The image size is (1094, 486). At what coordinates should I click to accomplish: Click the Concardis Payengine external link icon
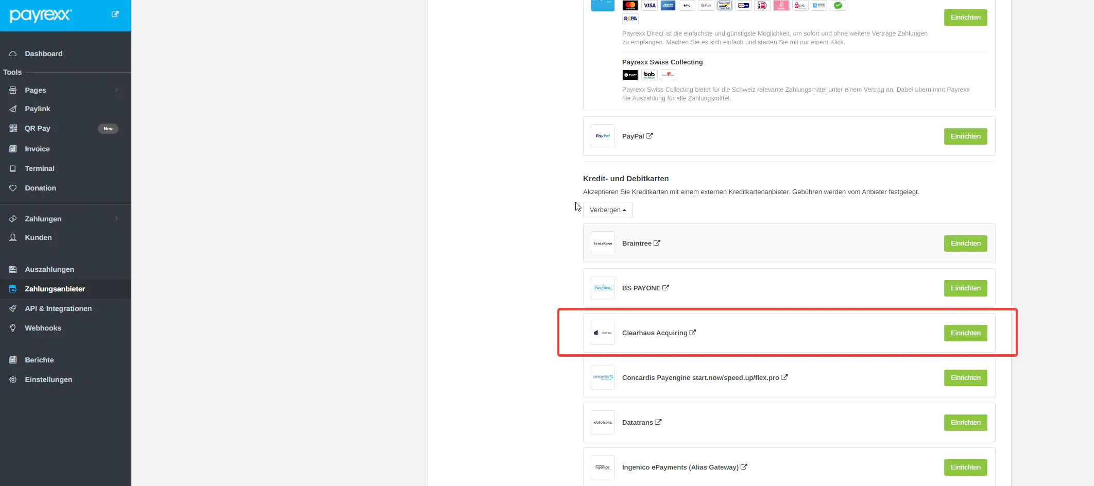point(784,377)
